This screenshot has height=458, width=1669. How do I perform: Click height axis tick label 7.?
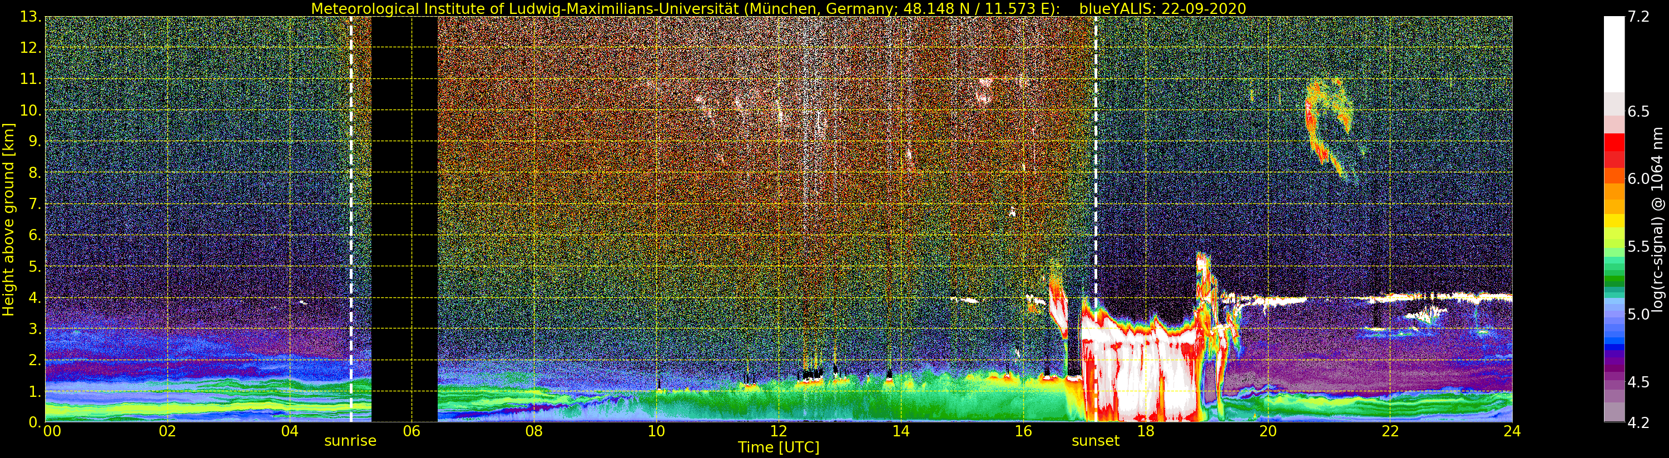tap(34, 204)
